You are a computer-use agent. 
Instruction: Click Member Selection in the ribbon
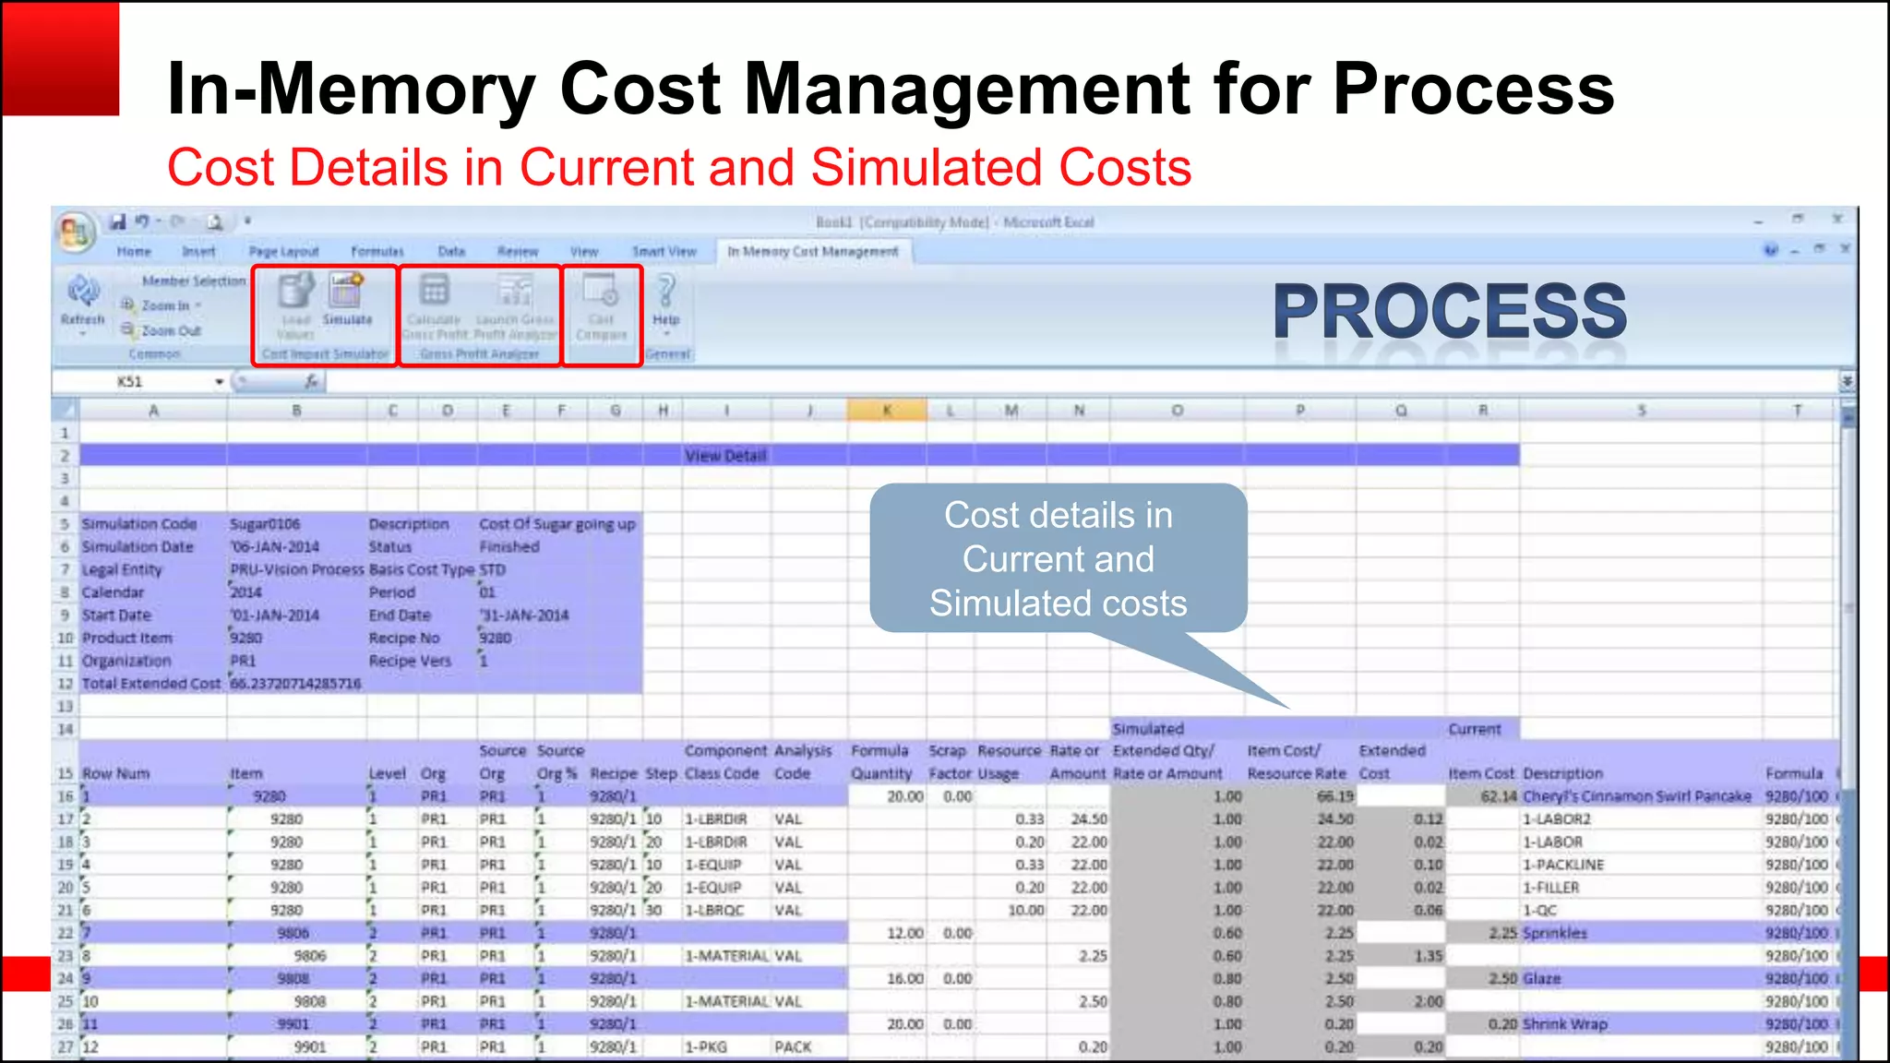click(194, 281)
